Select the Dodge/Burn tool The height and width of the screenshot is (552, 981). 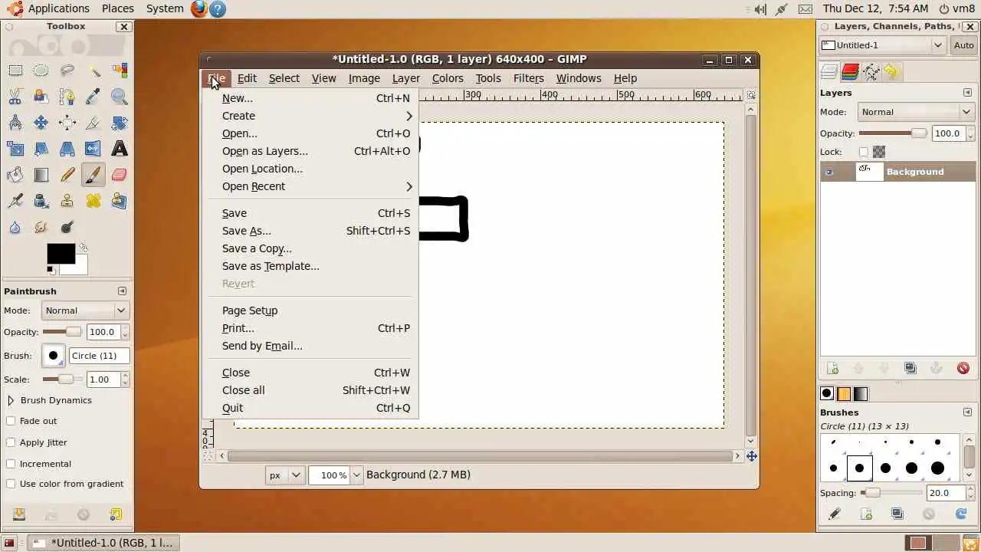[x=67, y=227]
